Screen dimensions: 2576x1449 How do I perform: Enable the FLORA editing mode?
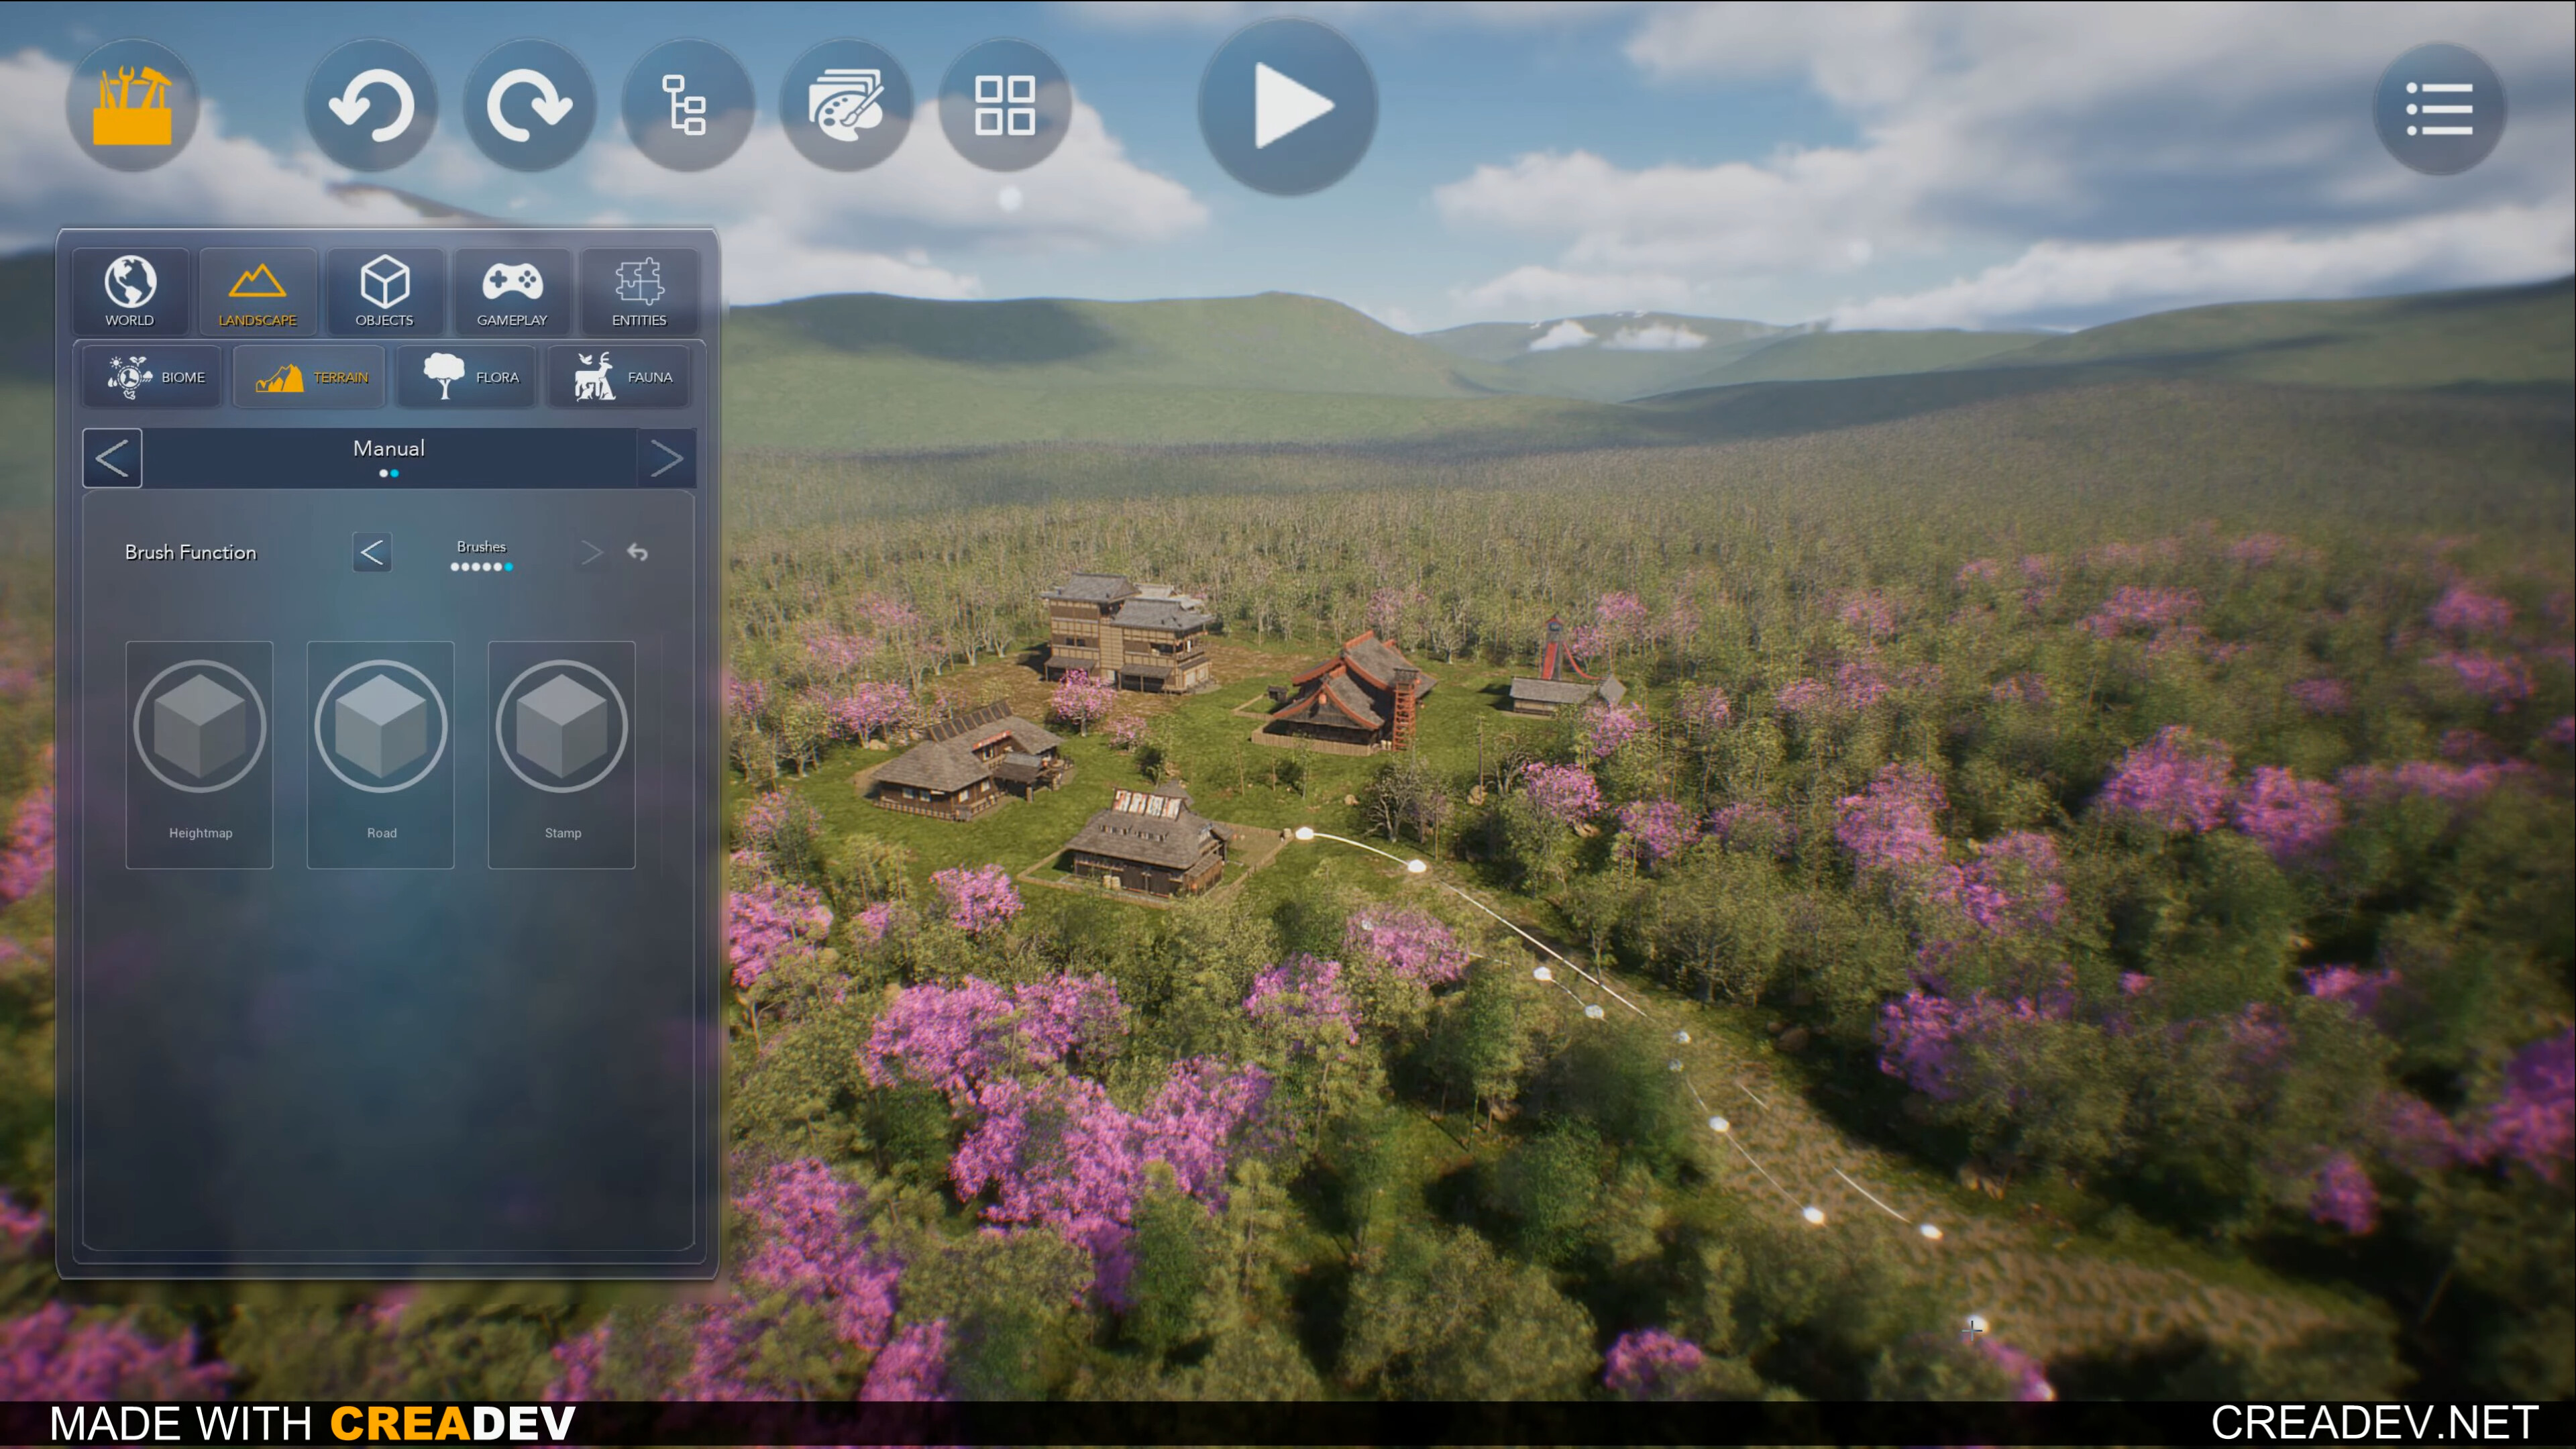(467, 377)
